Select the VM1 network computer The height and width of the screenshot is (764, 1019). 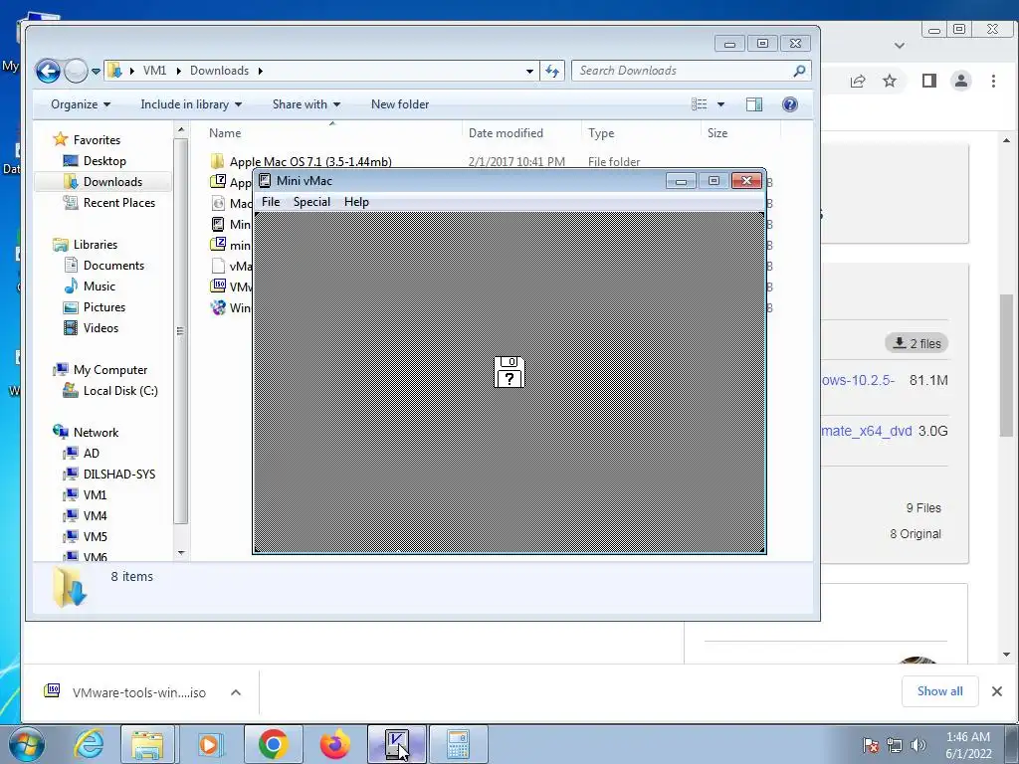pos(95,495)
